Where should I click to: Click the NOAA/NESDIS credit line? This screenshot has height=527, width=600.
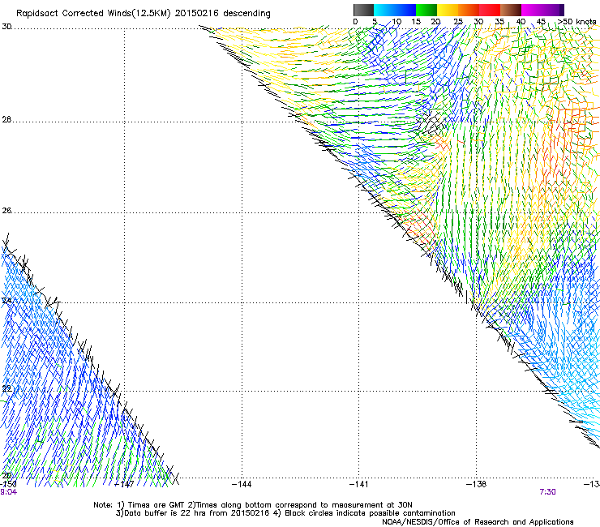(478, 522)
